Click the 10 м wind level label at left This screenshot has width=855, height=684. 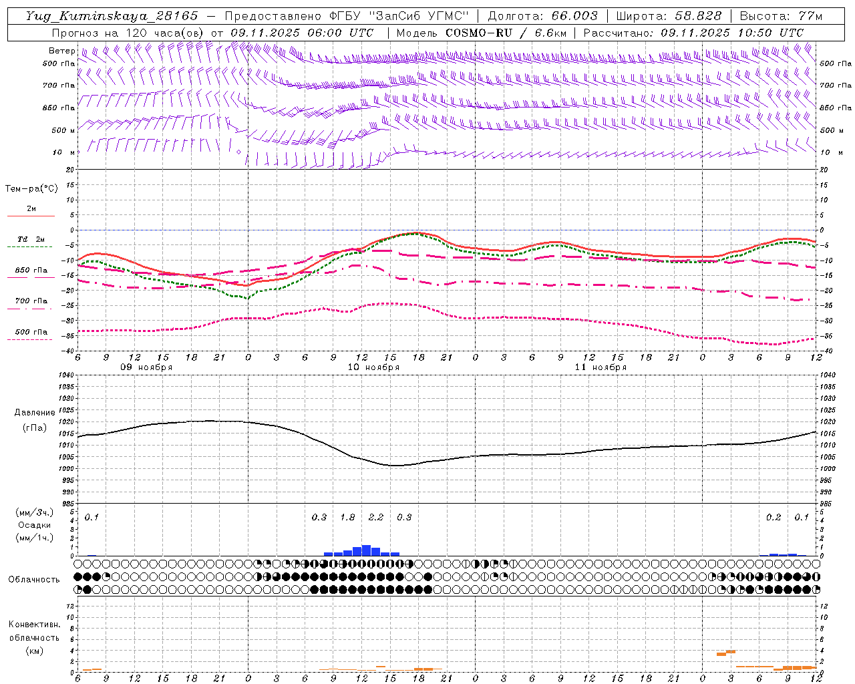click(63, 153)
